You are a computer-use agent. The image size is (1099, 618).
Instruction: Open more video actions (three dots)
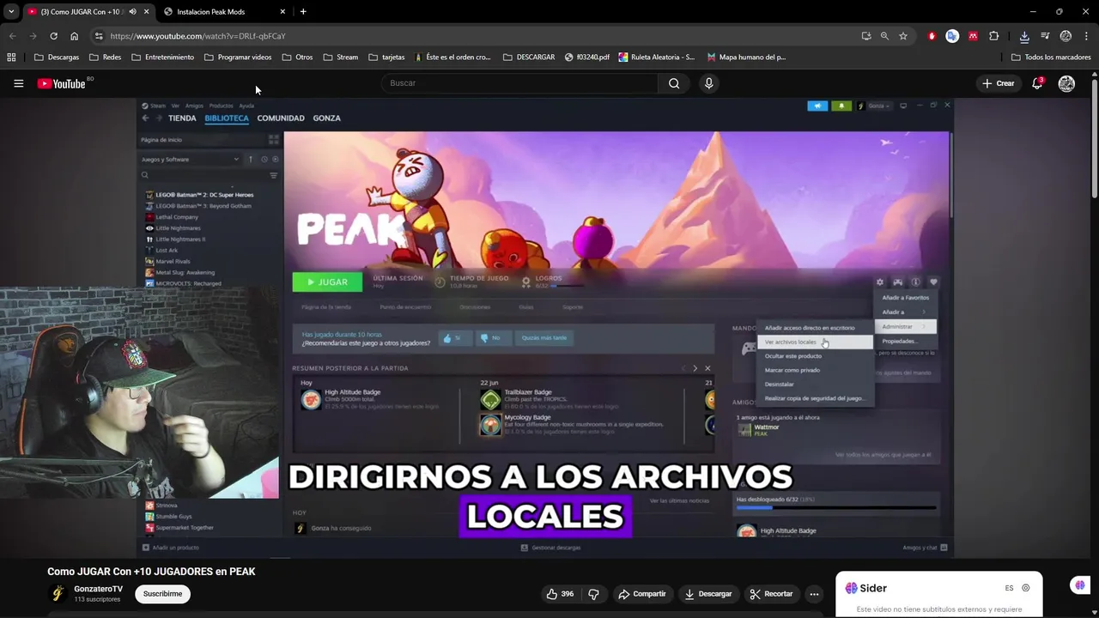click(814, 594)
